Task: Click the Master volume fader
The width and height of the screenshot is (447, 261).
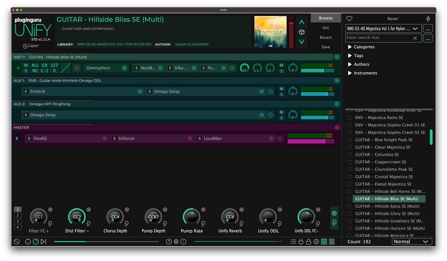Action: [311, 141]
